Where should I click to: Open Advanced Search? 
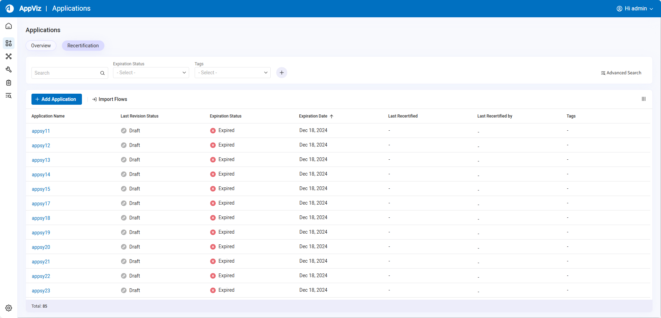[621, 73]
